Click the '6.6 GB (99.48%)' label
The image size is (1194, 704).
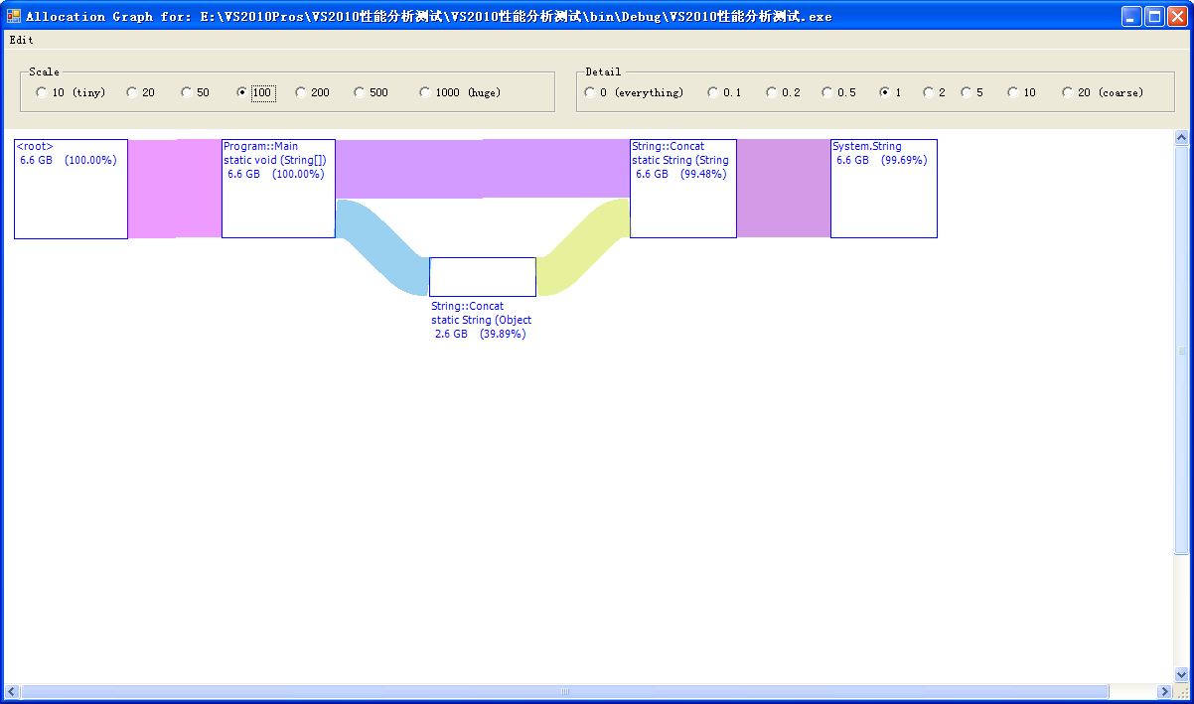(x=681, y=174)
